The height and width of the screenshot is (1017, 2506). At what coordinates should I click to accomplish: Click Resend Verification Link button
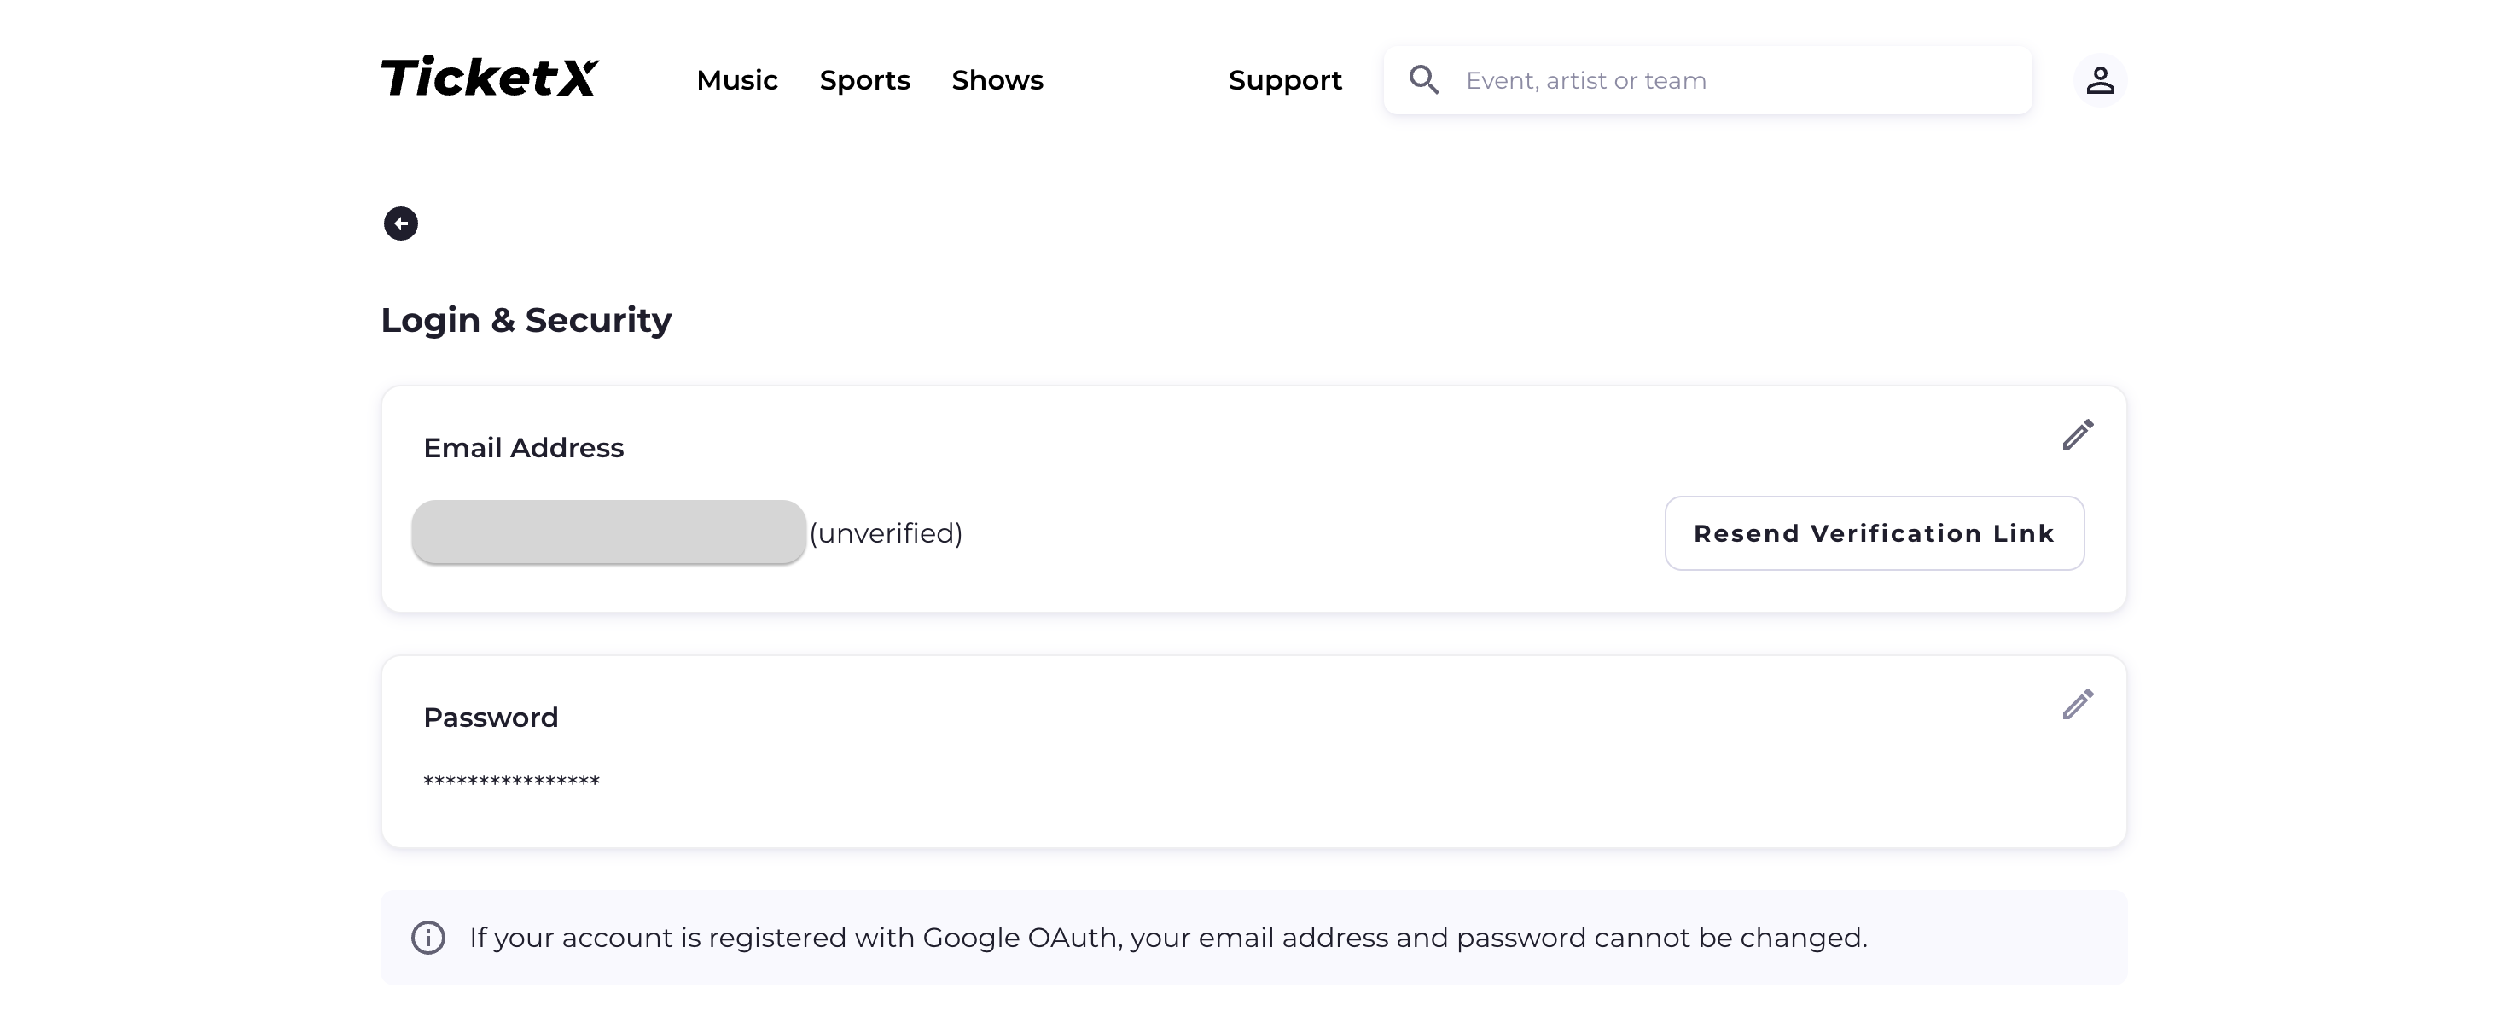point(1874,533)
